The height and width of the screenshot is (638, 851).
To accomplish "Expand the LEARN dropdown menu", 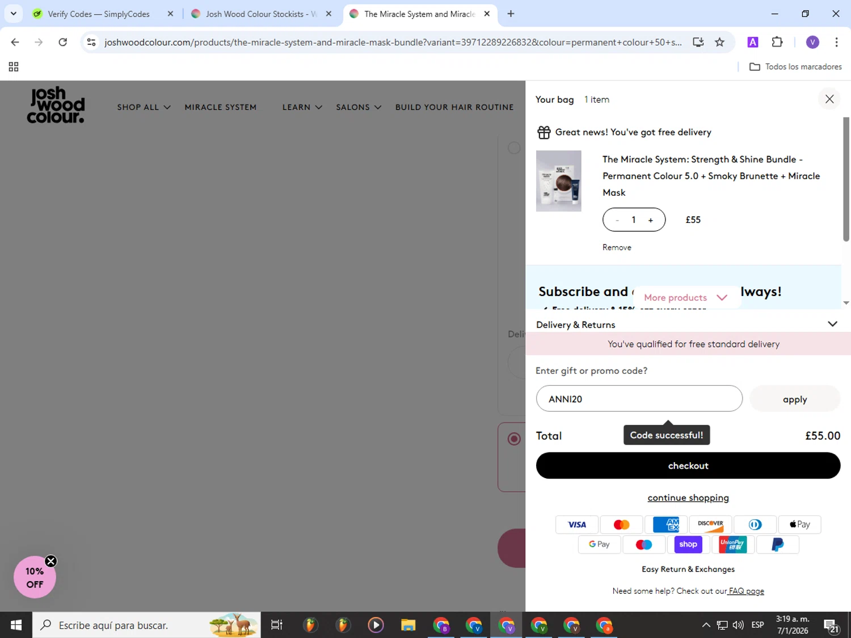I will (x=302, y=107).
